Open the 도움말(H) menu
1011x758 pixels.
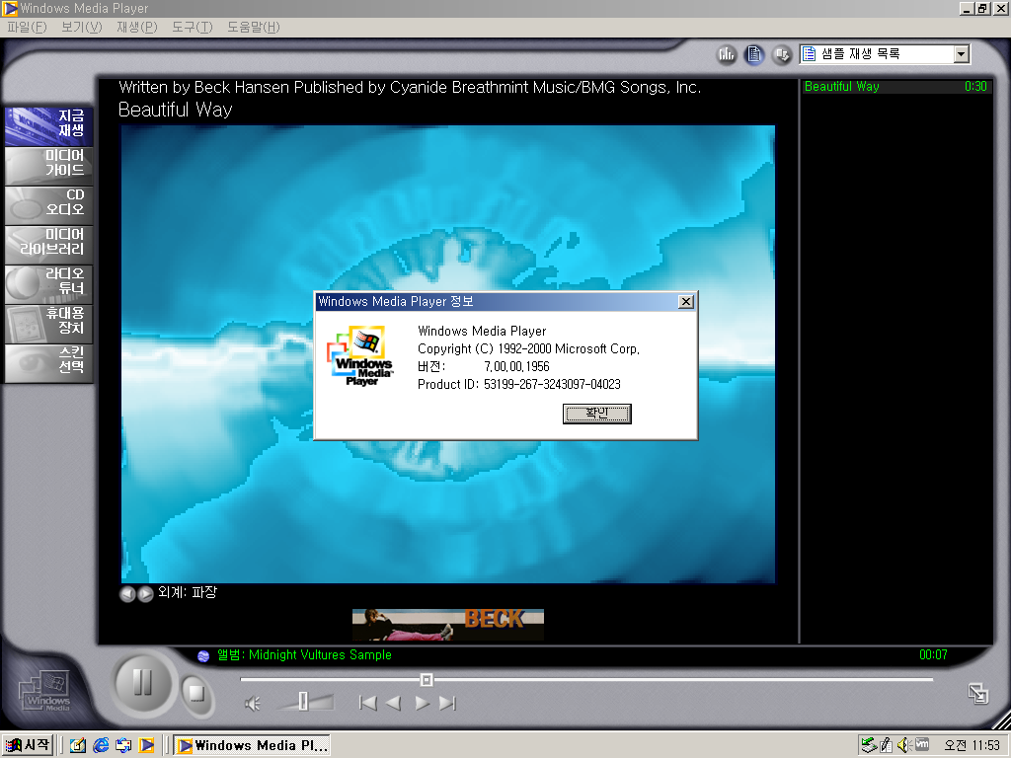(254, 27)
